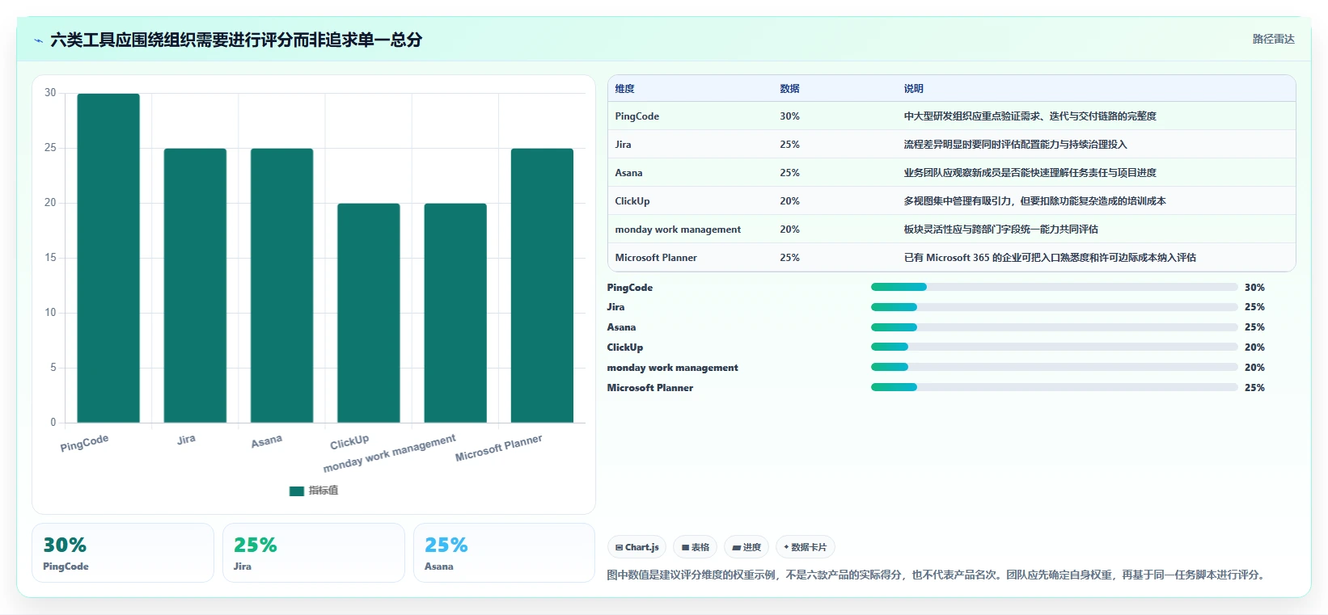Screen dimensions: 1328x615
Task: Click the 表格 tag
Action: (x=696, y=547)
